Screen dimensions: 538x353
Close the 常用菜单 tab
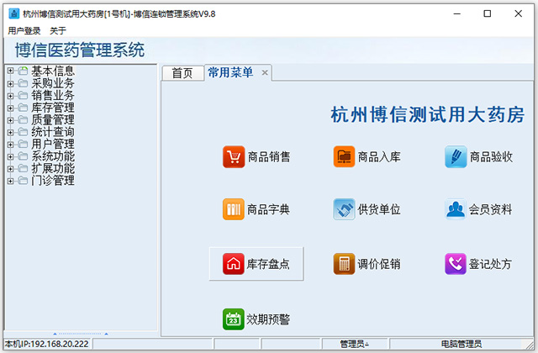(265, 72)
